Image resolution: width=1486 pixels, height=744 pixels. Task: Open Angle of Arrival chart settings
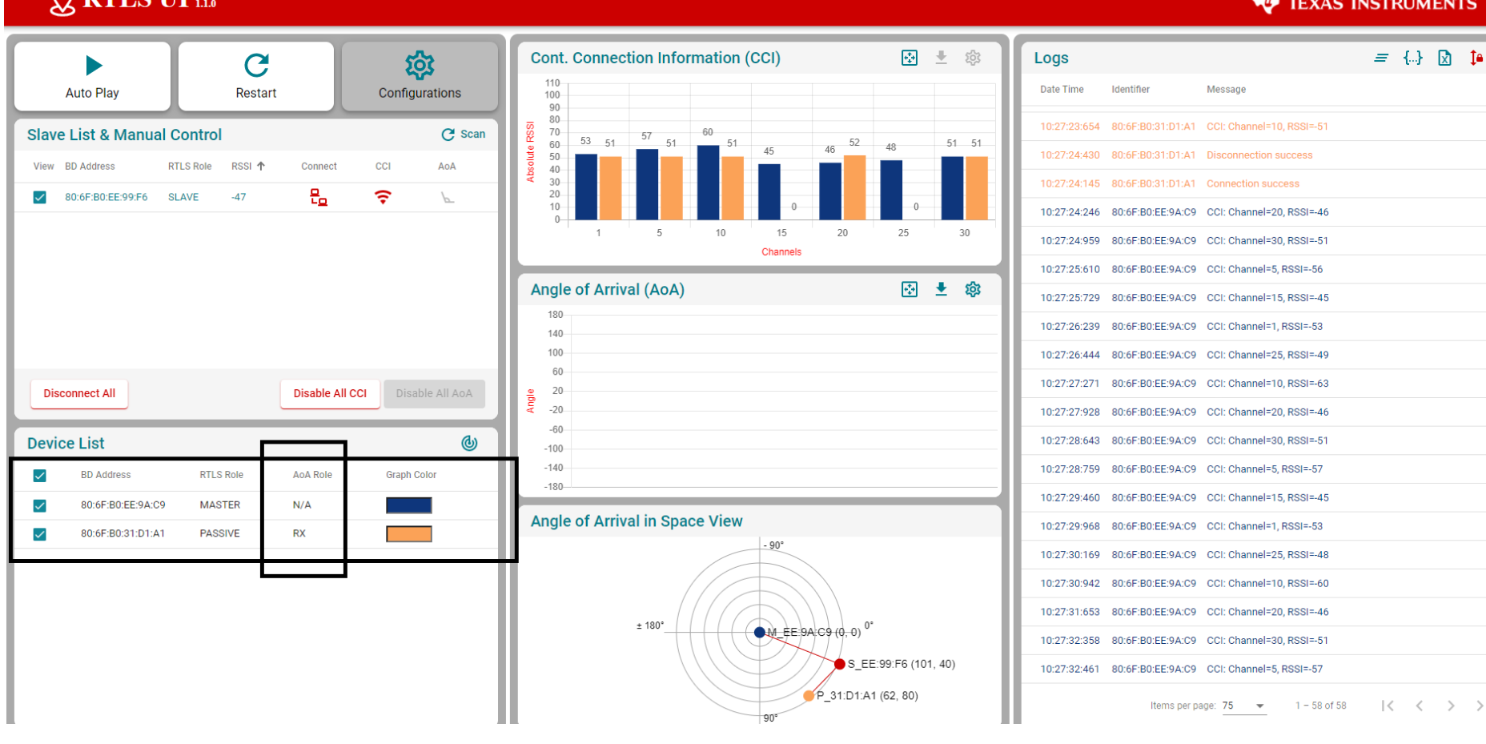tap(973, 289)
